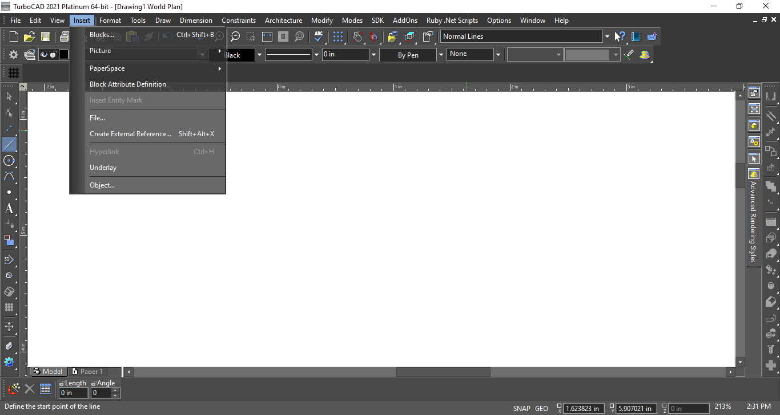
Task: Click the horizontal scrollbar's right scroll arrow
Action: [x=730, y=372]
